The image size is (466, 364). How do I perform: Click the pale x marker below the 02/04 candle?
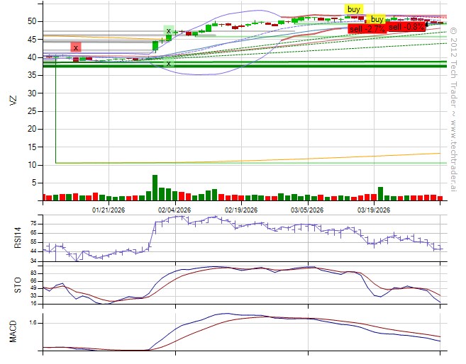(168, 63)
